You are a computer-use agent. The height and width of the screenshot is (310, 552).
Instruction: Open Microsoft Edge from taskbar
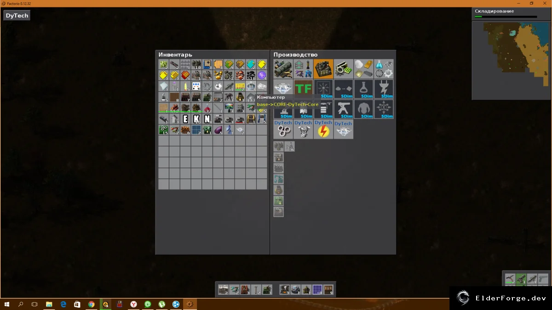coord(63,304)
